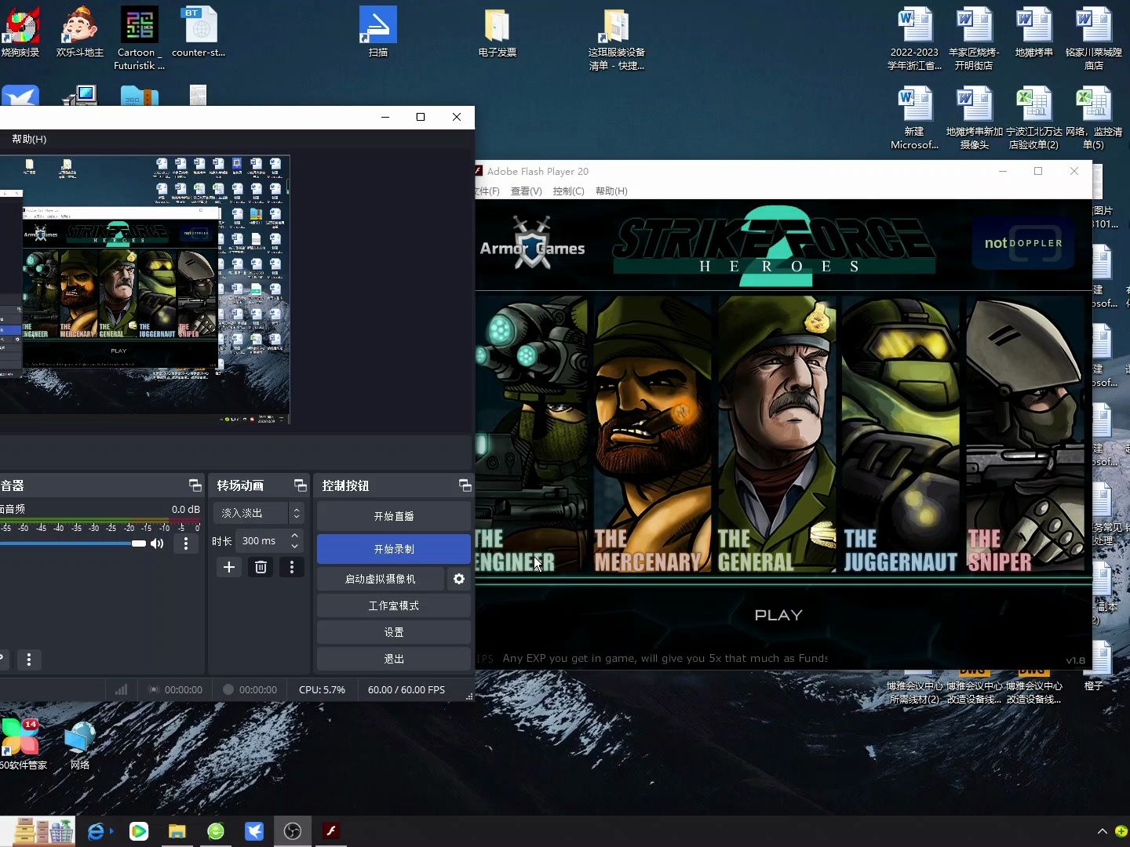Image resolution: width=1130 pixels, height=847 pixels.
Task: Open 扫描 scan shortcut icon
Action: [x=378, y=32]
